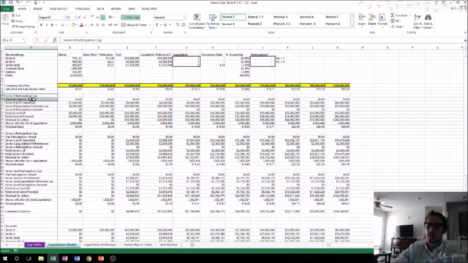Screen dimensions: 468x263
Task: Open Chrome from the taskbar
Action: [88, 259]
